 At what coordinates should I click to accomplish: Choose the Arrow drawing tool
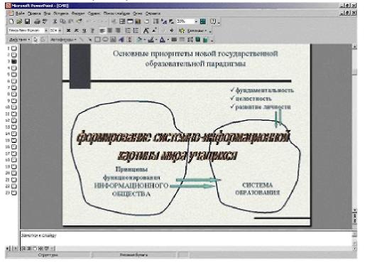coord(89,40)
